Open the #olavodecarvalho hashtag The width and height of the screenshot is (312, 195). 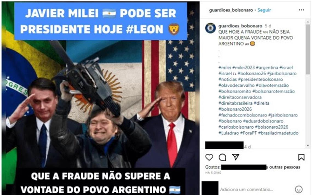coord(236,85)
